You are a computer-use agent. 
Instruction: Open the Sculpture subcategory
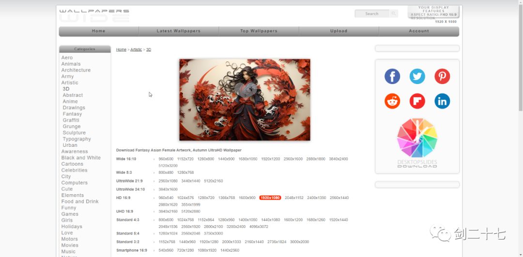(75, 133)
